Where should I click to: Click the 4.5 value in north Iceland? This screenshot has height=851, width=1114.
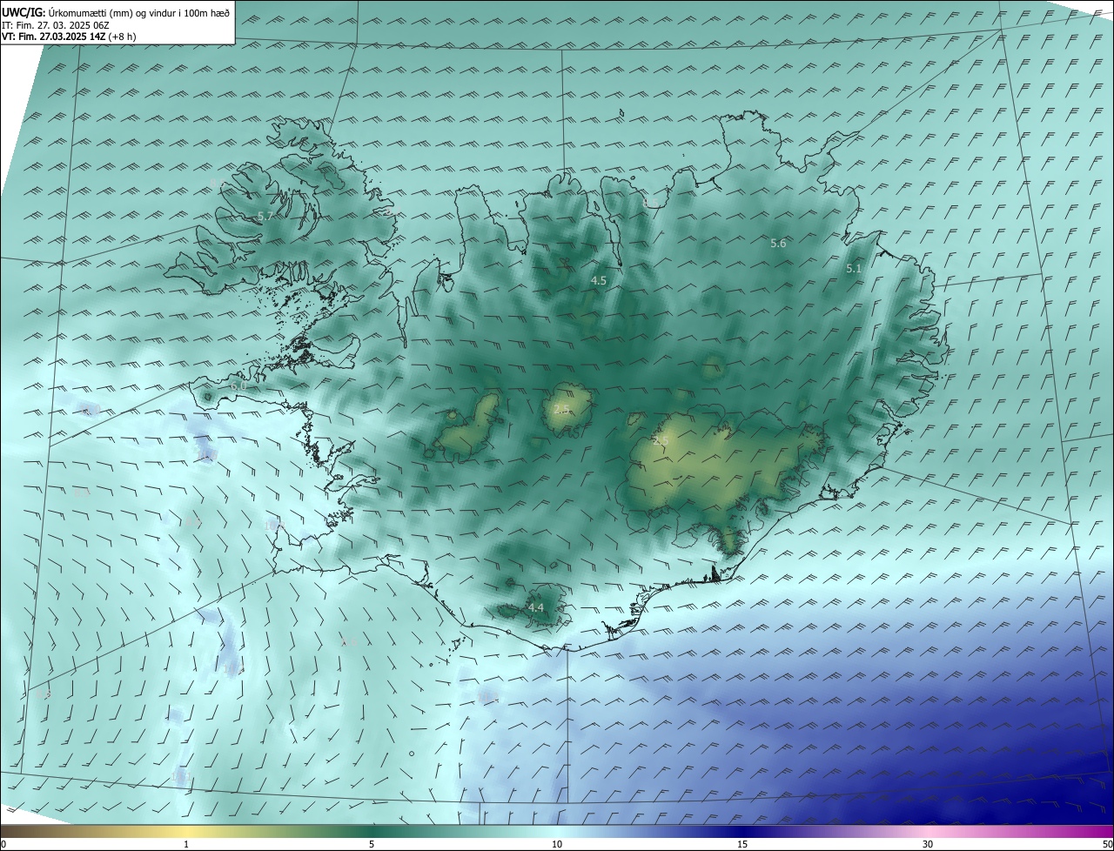pyautogui.click(x=599, y=280)
